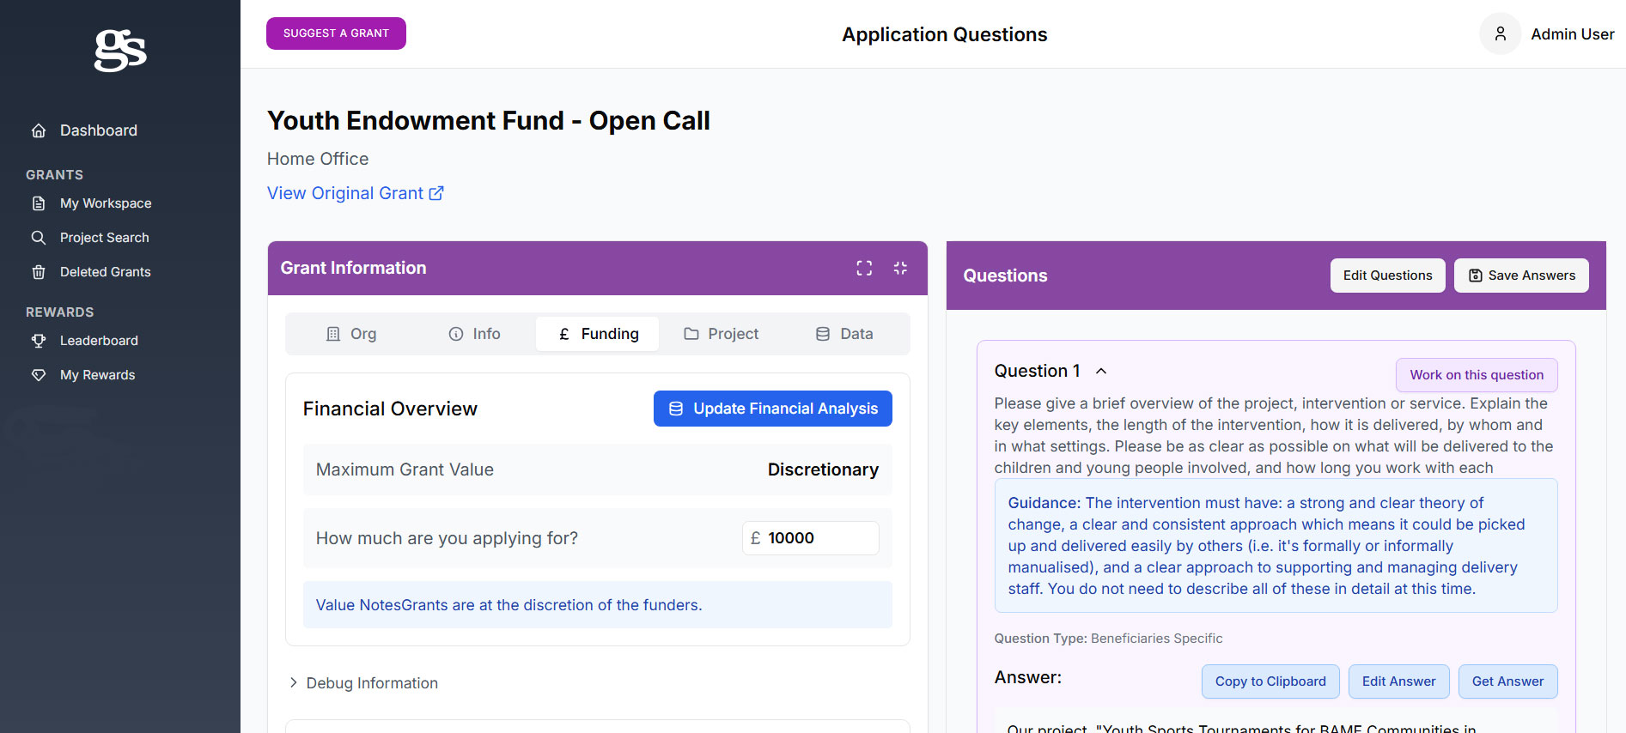
Task: Select the Funding tab
Action: coord(598,334)
